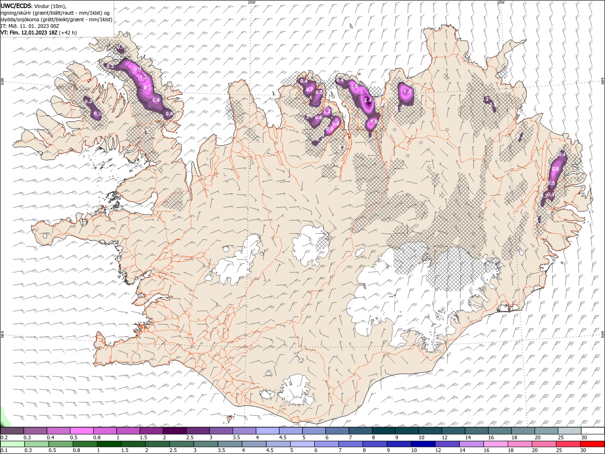This screenshot has width=605, height=454.
Task: Select the bright red 30 rain legend swatch
Action: coord(593,444)
